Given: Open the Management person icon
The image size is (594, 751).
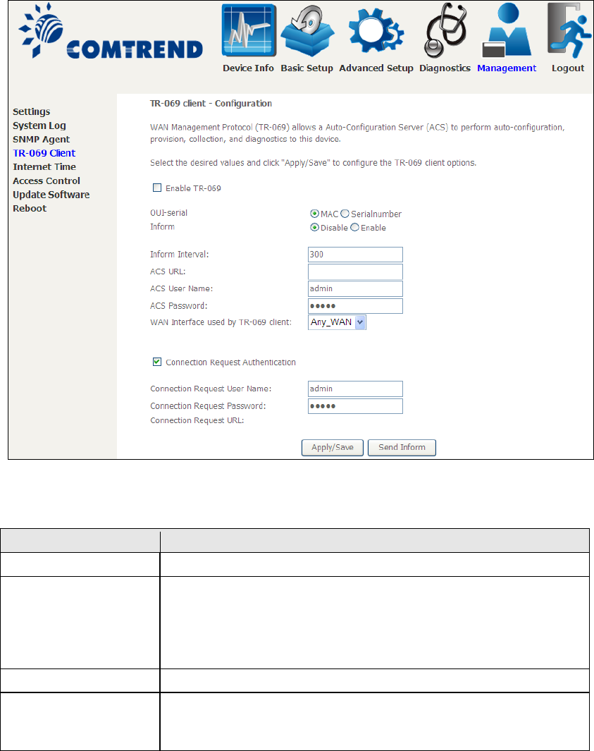Looking at the screenshot, I should click(x=507, y=30).
